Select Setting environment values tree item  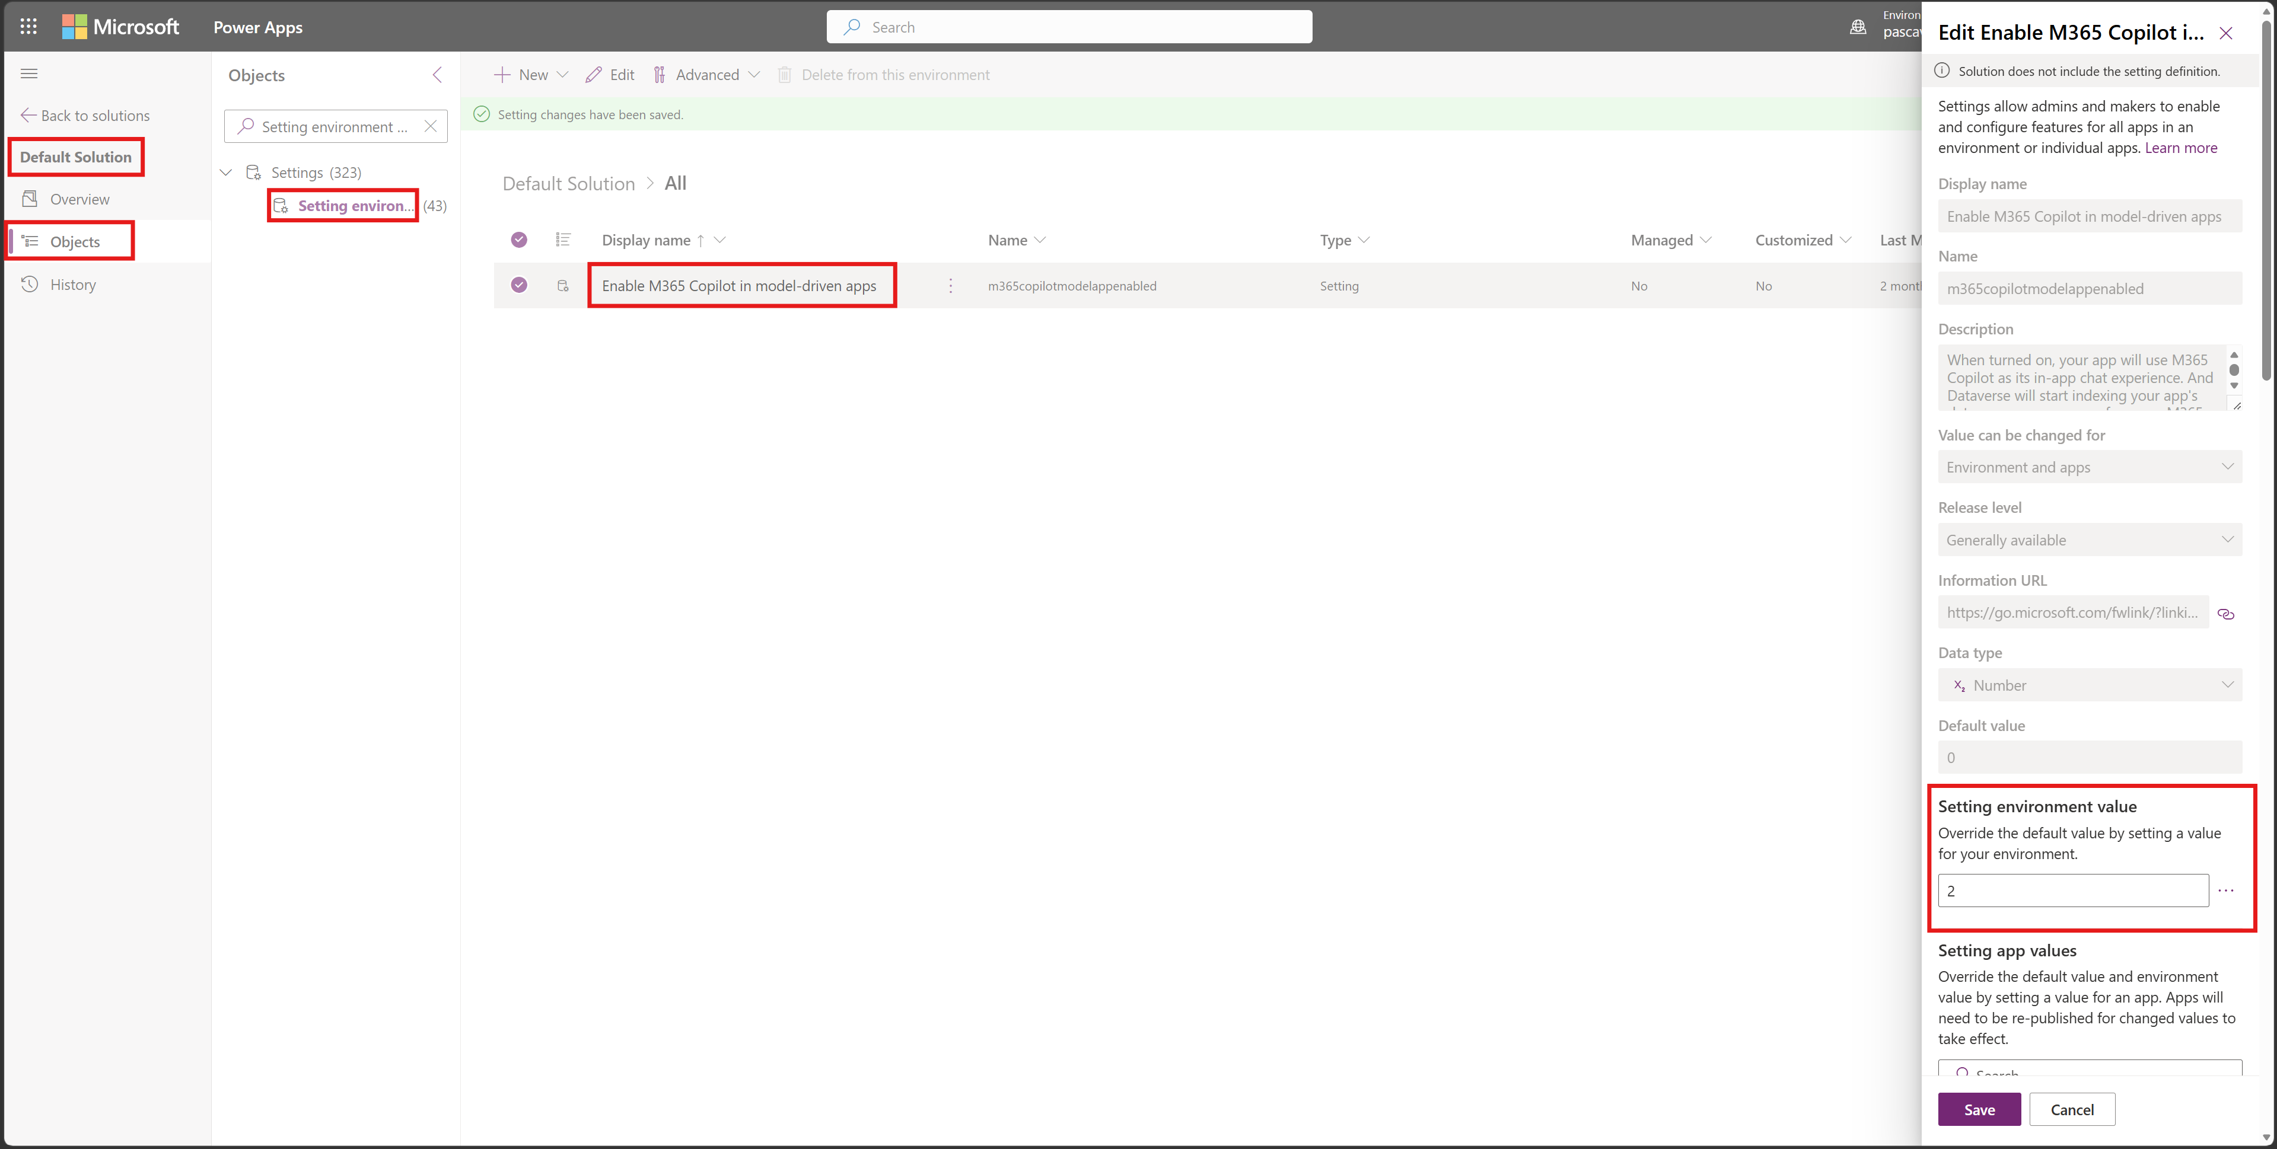pos(355,206)
